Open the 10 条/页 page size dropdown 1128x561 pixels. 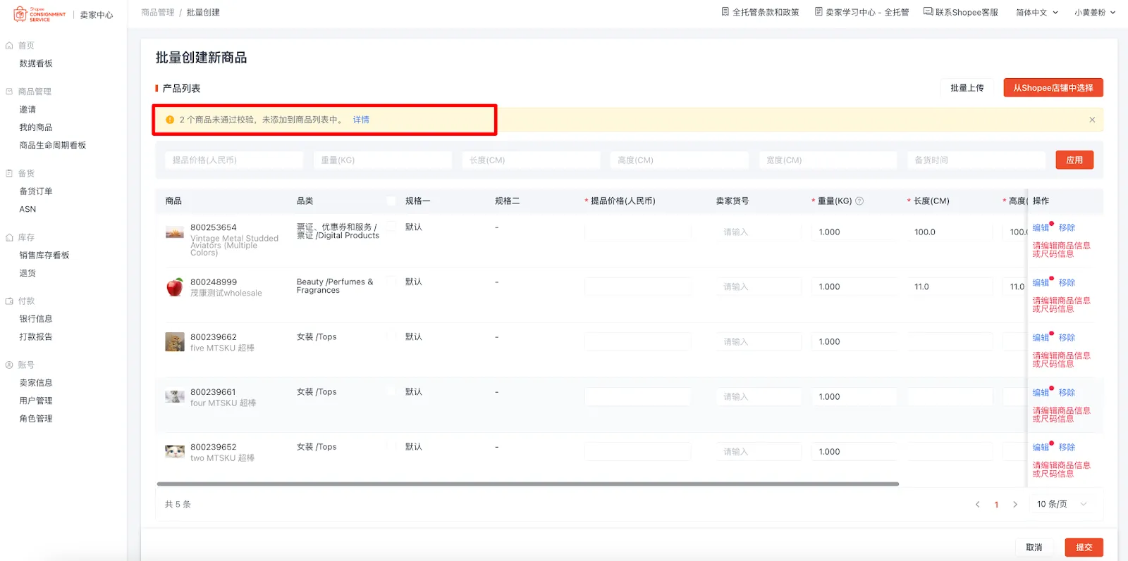pos(1062,505)
